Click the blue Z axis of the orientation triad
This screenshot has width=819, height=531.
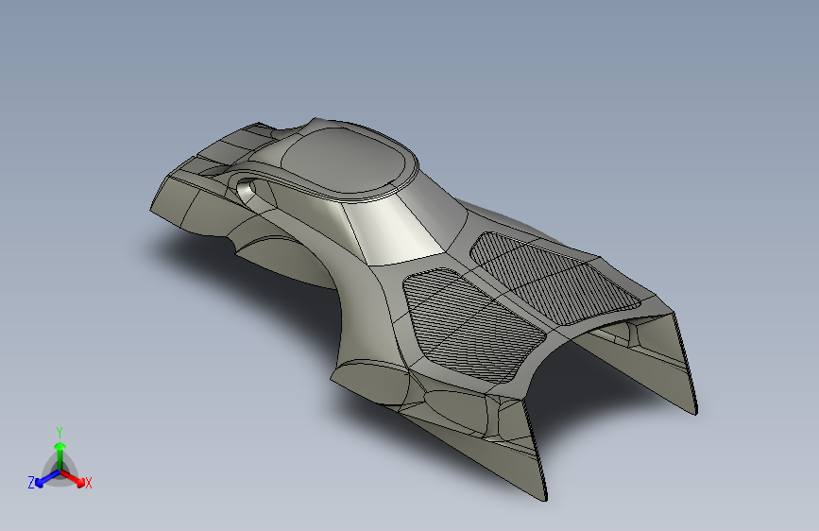(x=44, y=478)
